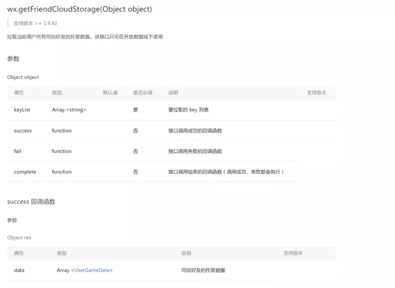Select the large '参数' section heading
The image size is (395, 288).
[x=13, y=58]
